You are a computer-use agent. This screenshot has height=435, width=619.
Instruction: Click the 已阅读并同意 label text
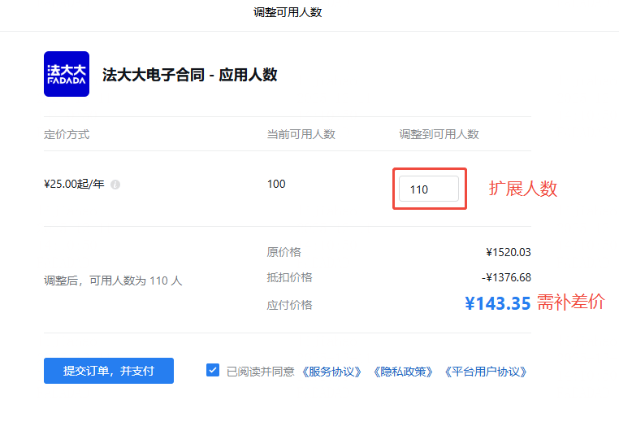tap(261, 372)
